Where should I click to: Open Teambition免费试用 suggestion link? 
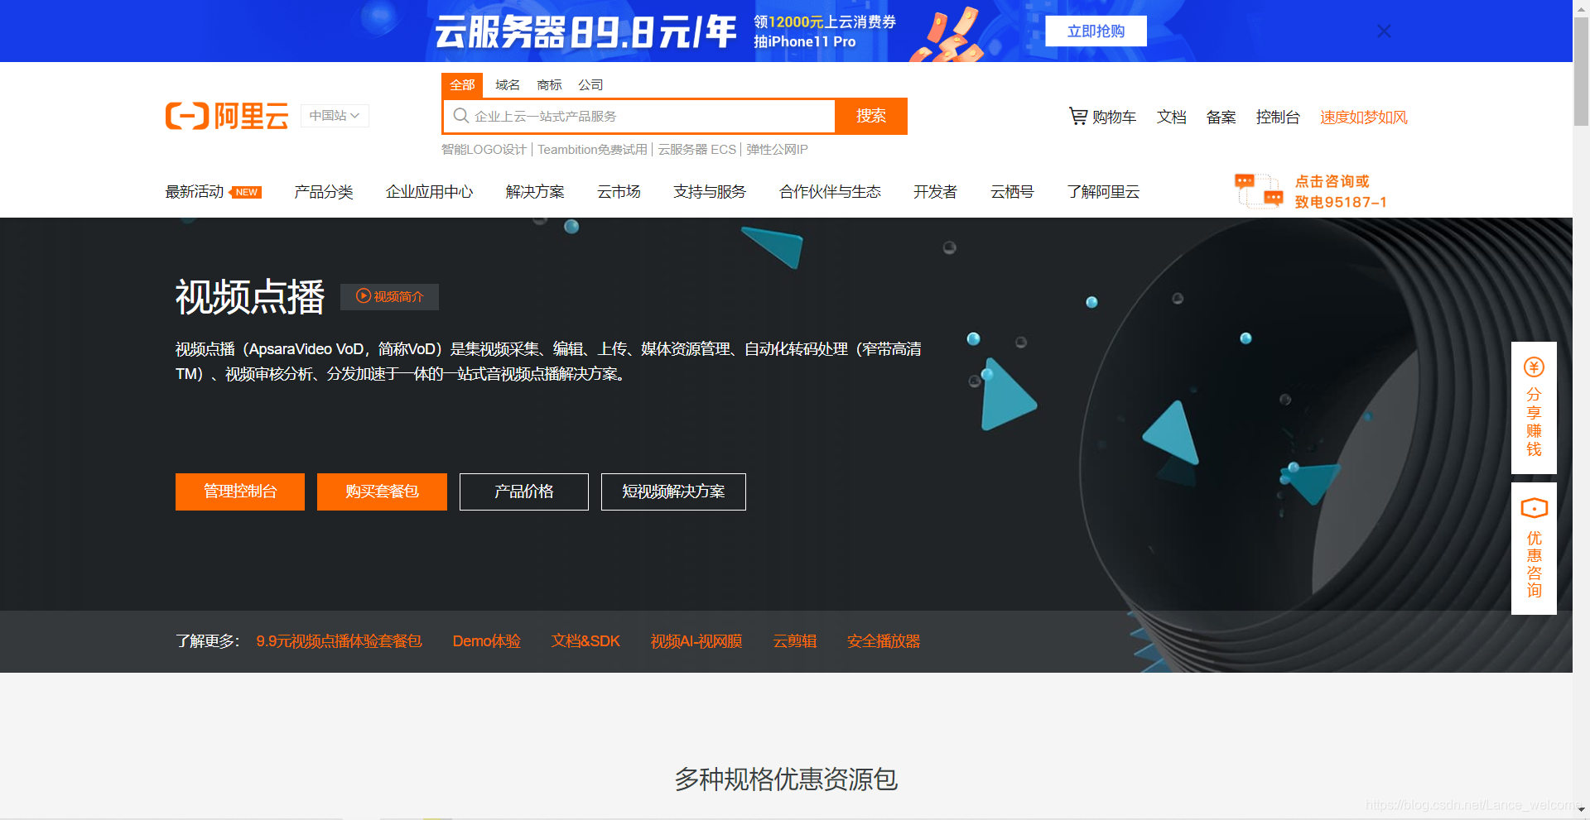click(592, 150)
